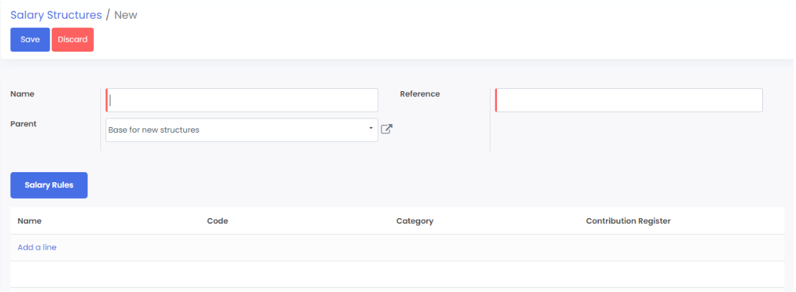
Task: Click the Parent dropdown caret arrow
Action: pyautogui.click(x=371, y=128)
